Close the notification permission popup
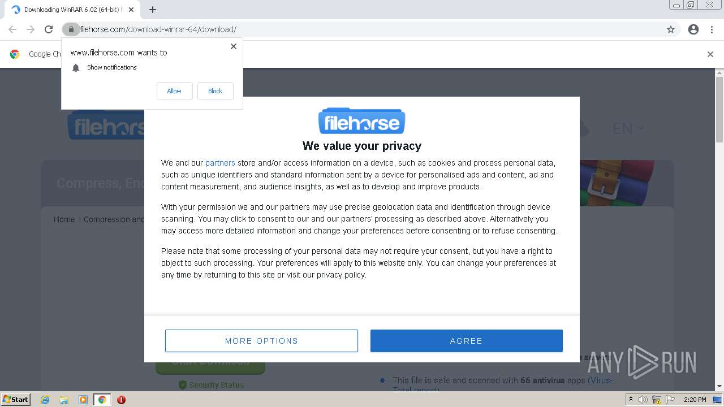Image resolution: width=724 pixels, height=407 pixels. 233,46
